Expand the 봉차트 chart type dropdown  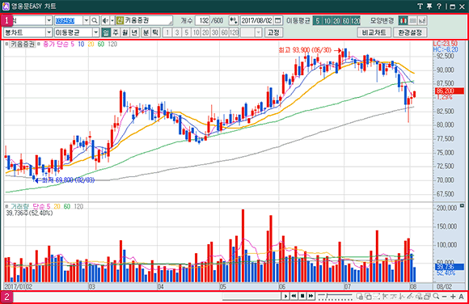pos(49,32)
